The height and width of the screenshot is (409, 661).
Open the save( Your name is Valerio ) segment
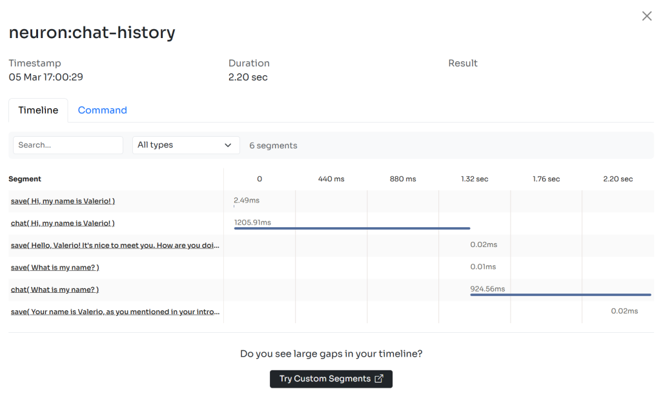(115, 311)
